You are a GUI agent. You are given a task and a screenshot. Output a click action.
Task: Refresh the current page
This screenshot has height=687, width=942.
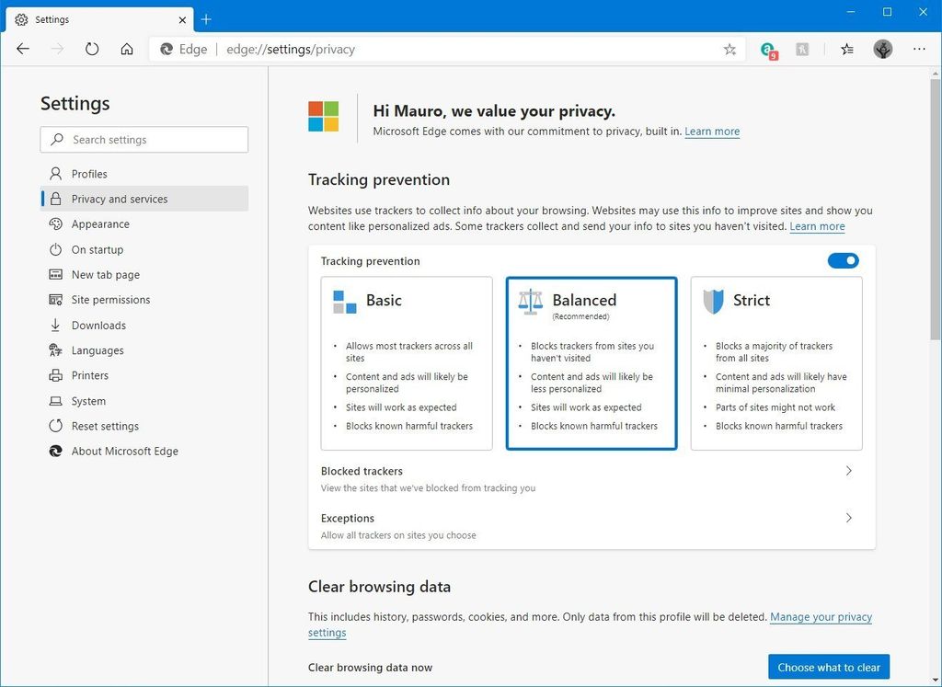point(92,49)
